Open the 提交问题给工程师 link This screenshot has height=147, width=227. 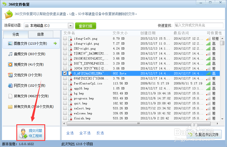(x=35, y=133)
